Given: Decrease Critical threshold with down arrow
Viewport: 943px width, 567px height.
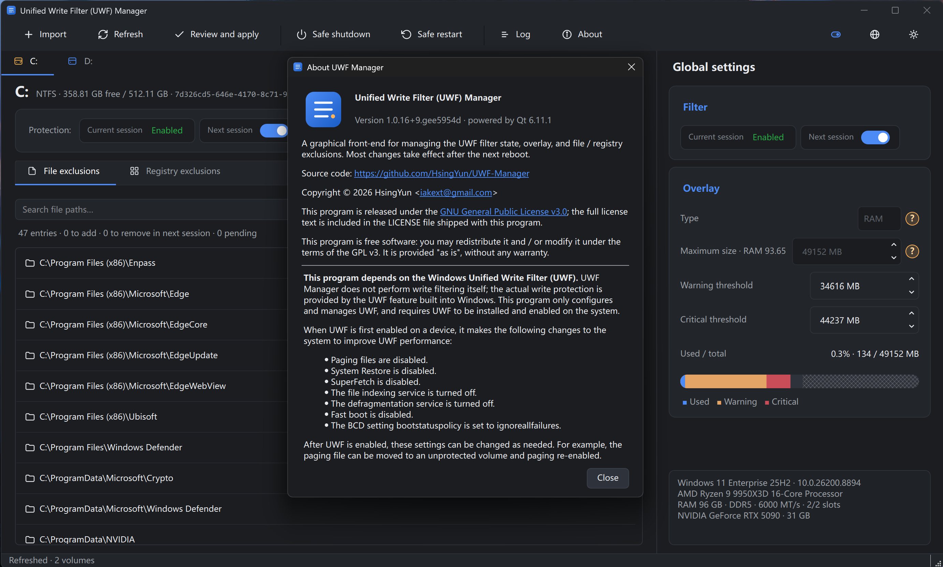Looking at the screenshot, I should [911, 326].
